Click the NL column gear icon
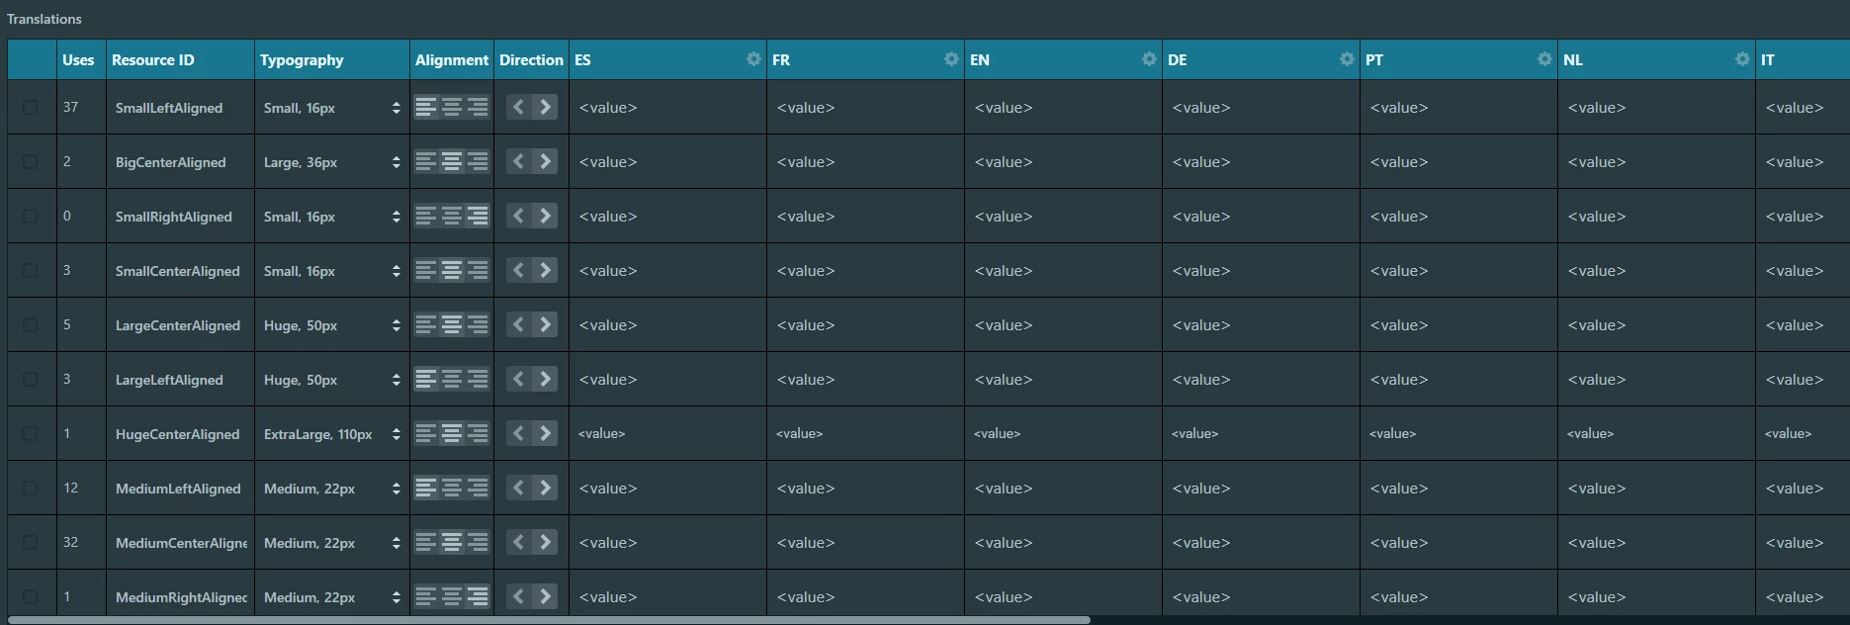The width and height of the screenshot is (1850, 625). [x=1742, y=59]
